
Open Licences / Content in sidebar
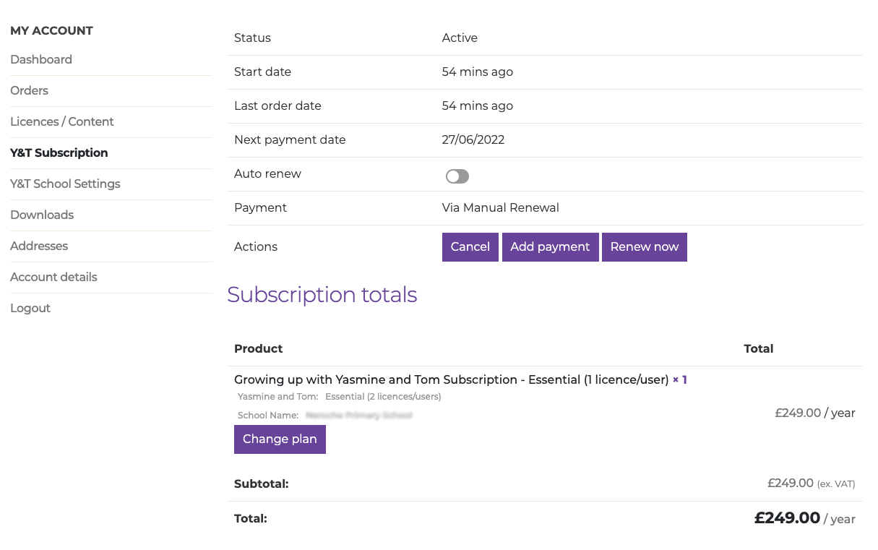[62, 121]
